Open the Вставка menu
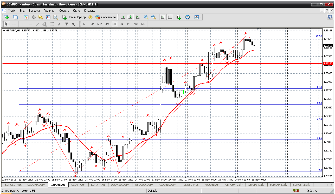 pyautogui.click(x=34, y=11)
